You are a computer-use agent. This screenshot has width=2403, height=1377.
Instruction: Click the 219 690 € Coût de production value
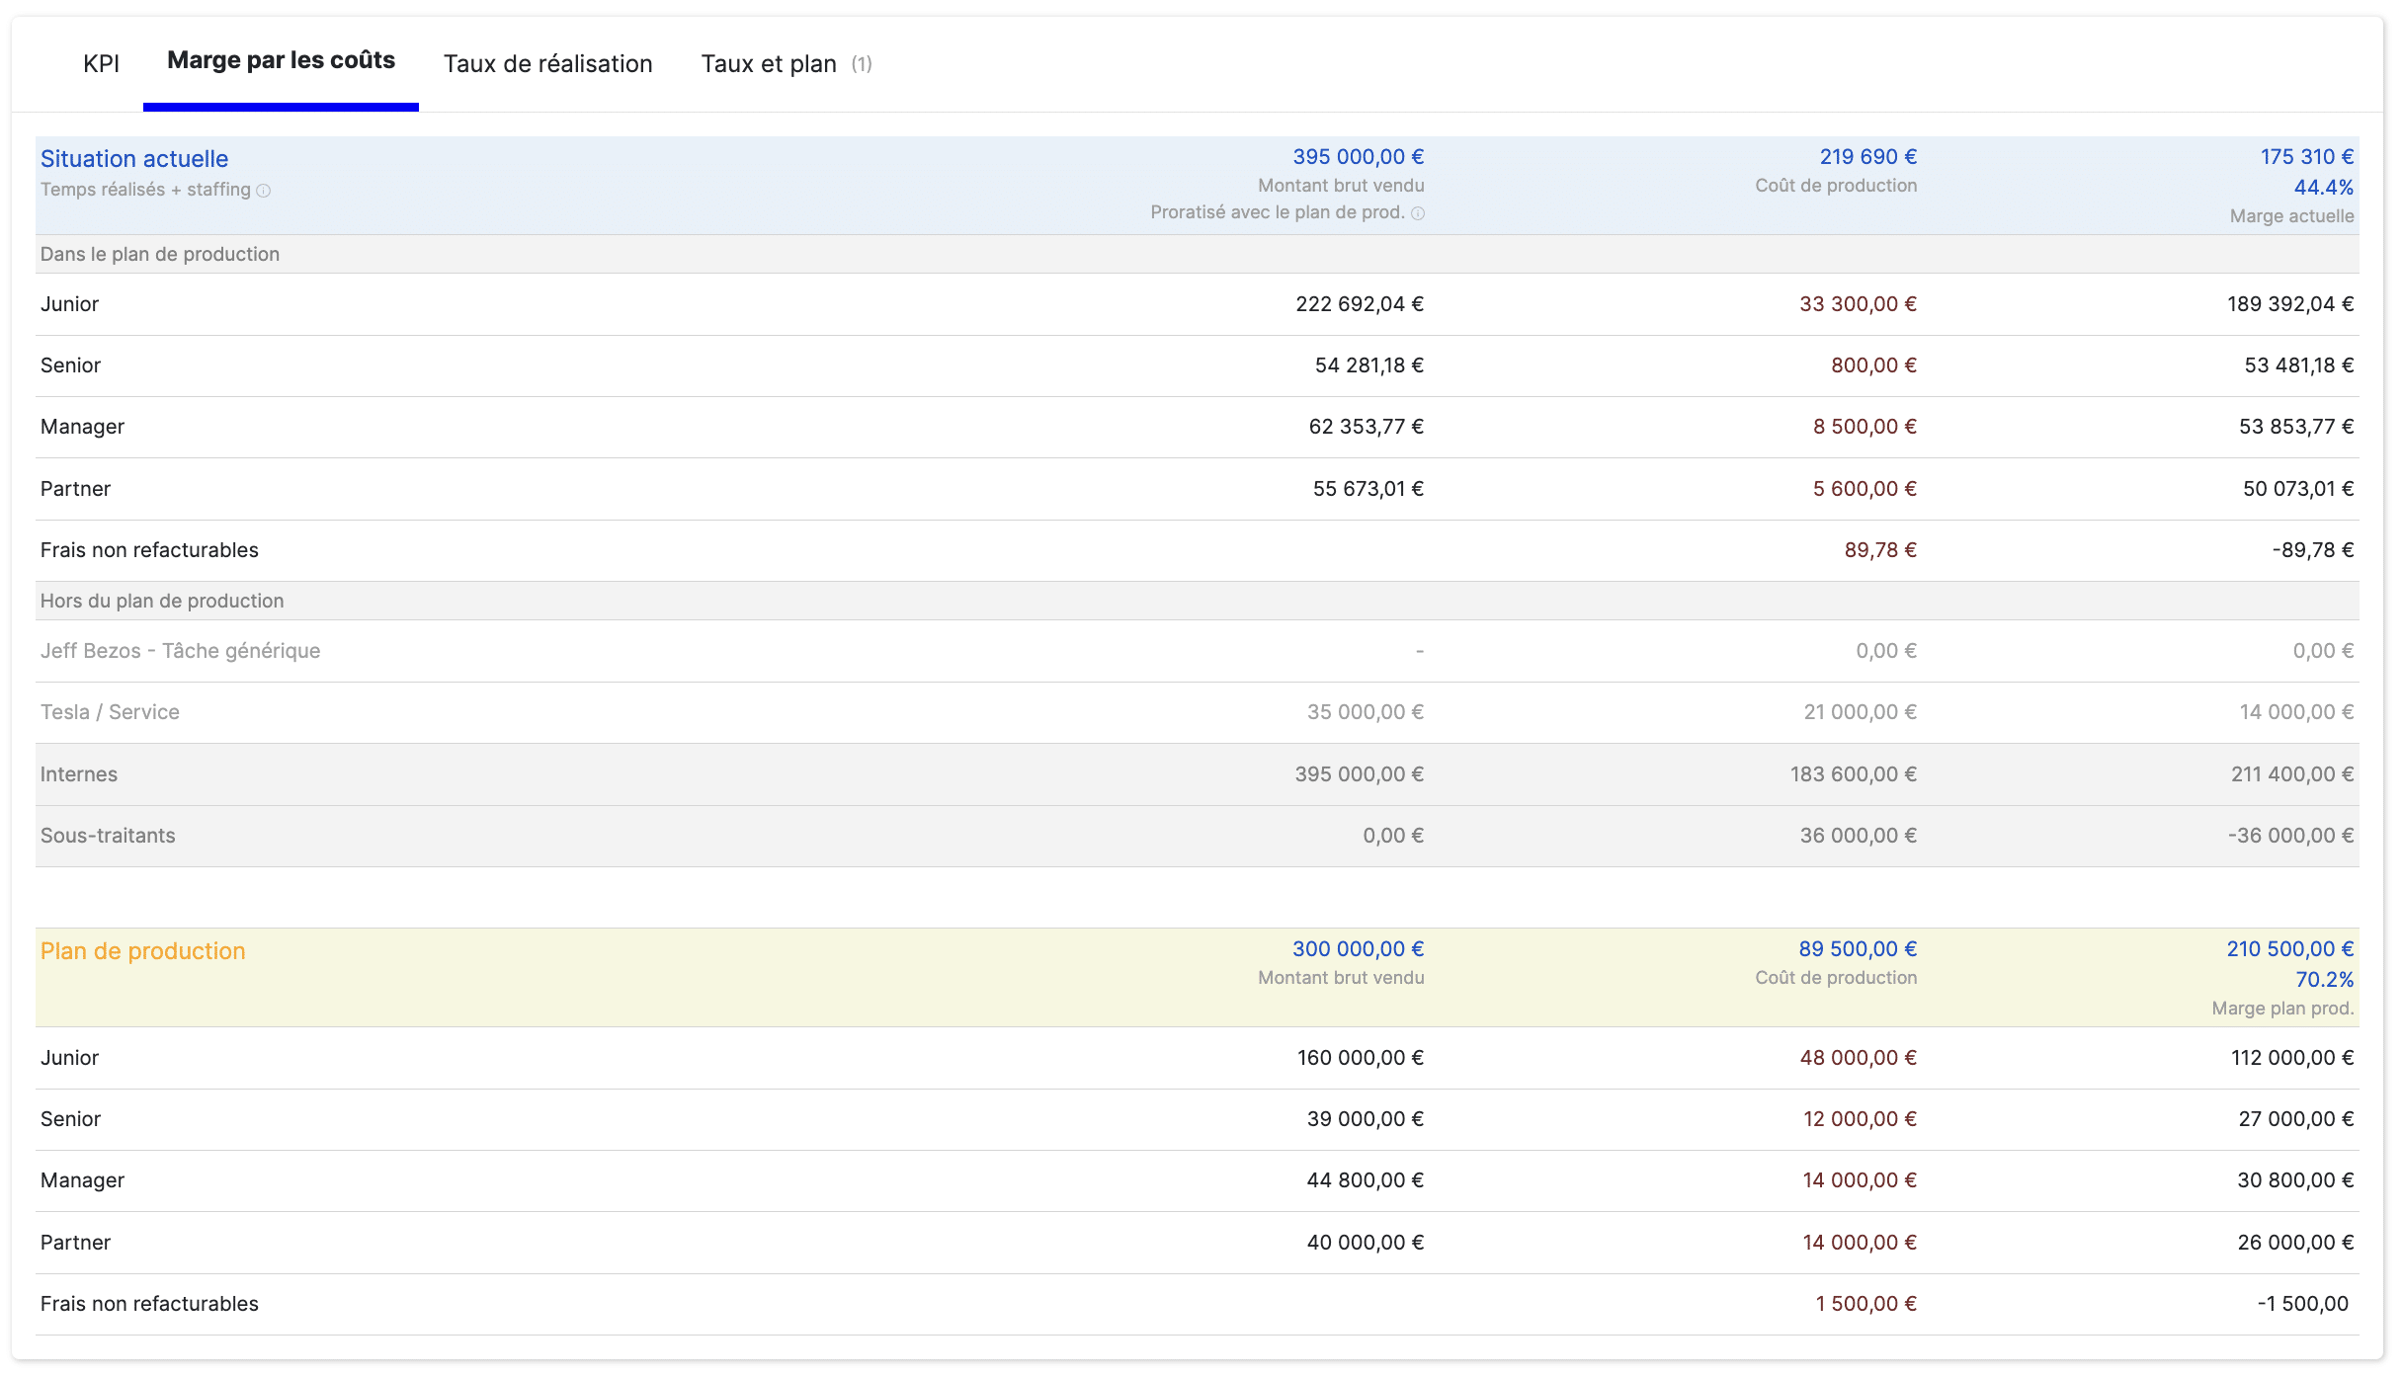pos(1867,157)
